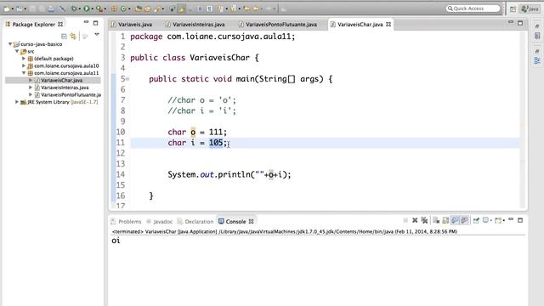This screenshot has width=544, height=306.
Task: Collapse com.loiane.cursojava.aula11 package
Action: point(24,73)
